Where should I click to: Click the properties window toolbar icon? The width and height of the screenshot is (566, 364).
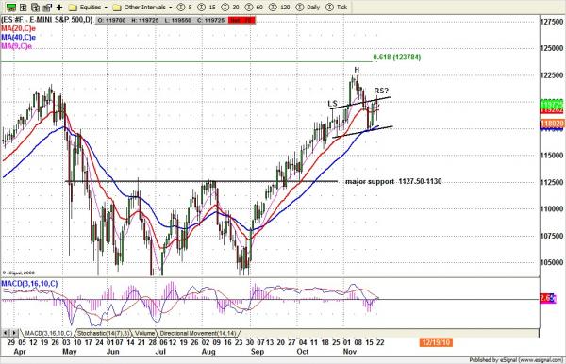pyautogui.click(x=47, y=8)
